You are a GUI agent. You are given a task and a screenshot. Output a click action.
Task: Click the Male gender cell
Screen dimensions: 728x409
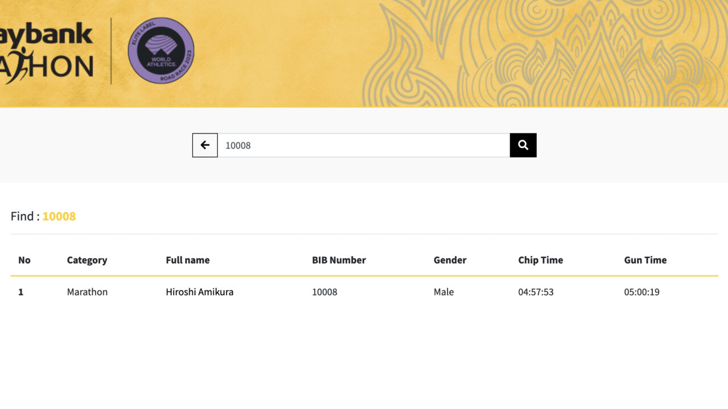click(444, 292)
